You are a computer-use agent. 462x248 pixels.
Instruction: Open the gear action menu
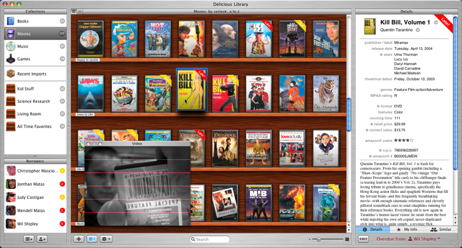point(105,239)
